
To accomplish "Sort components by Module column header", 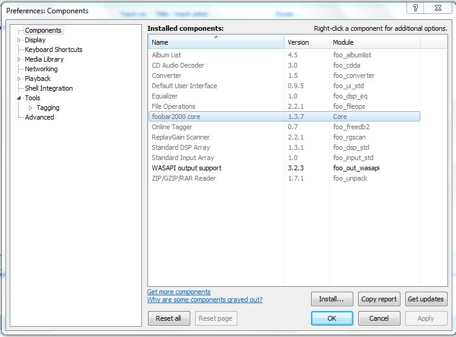I will coord(374,42).
